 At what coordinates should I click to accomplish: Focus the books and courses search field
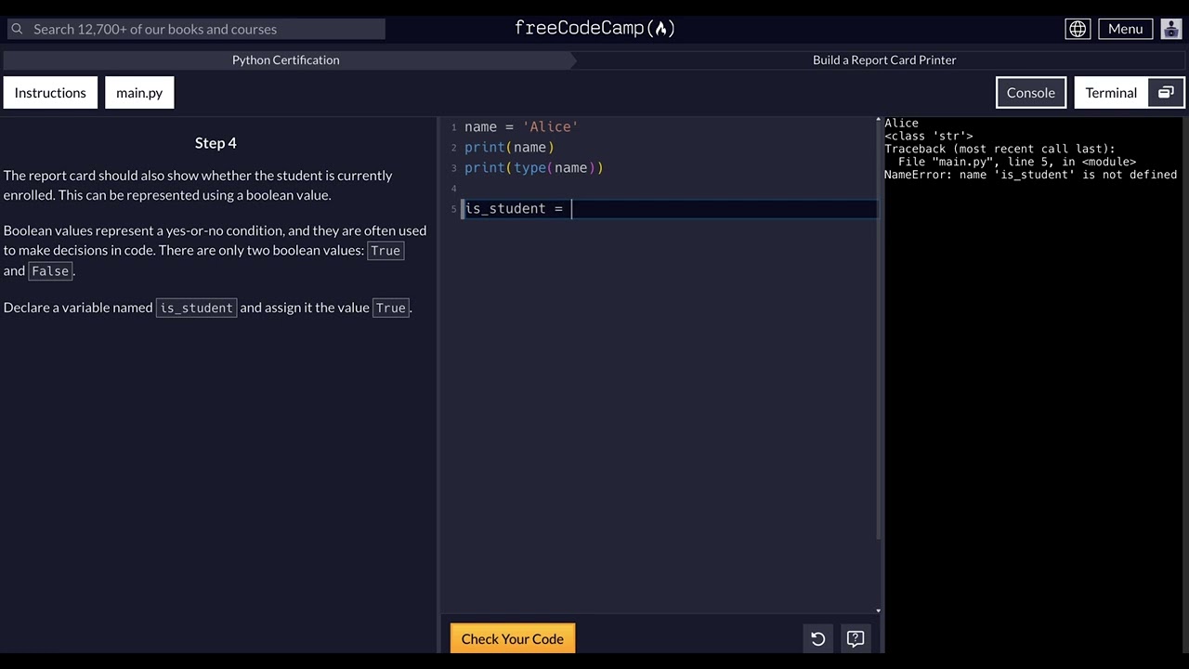click(x=196, y=29)
